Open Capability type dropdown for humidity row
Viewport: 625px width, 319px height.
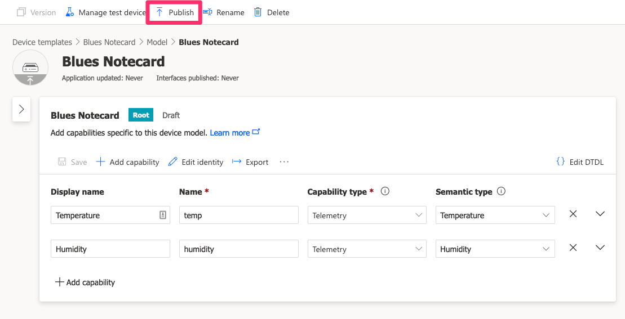(367, 249)
